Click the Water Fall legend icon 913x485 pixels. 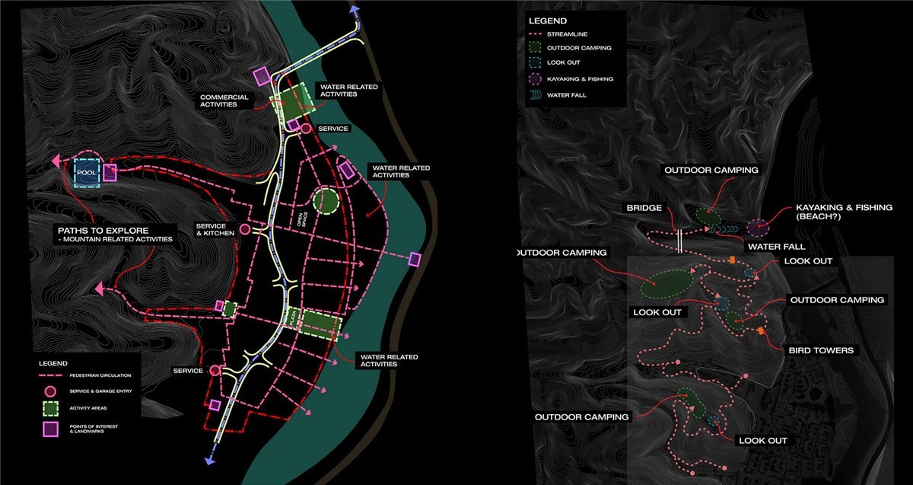535,95
